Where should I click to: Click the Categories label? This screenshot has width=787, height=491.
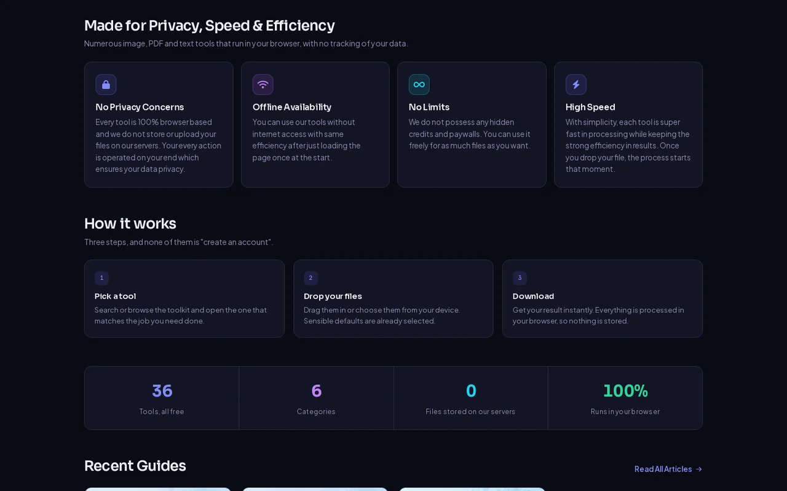[x=316, y=412]
